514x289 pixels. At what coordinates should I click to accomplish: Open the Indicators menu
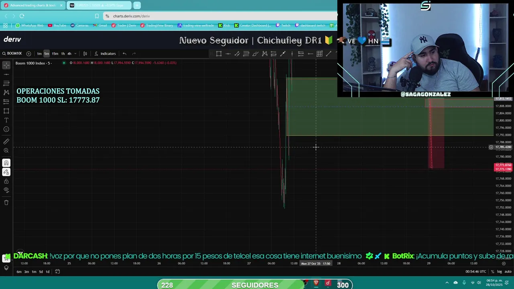click(105, 54)
